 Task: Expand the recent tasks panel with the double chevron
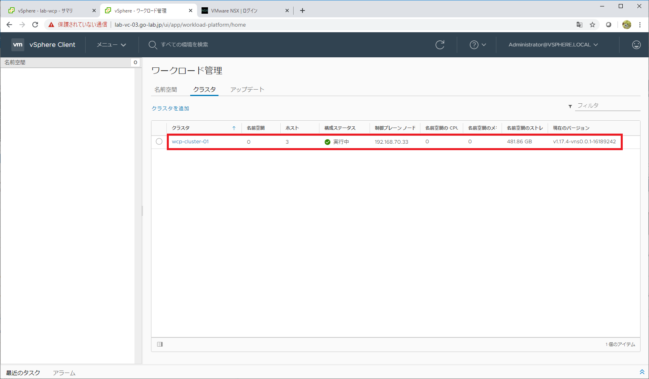(642, 372)
